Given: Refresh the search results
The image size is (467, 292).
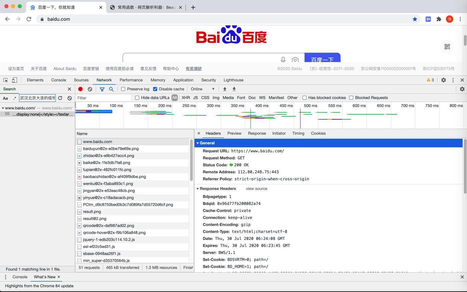Looking at the screenshot, I should click(60, 98).
